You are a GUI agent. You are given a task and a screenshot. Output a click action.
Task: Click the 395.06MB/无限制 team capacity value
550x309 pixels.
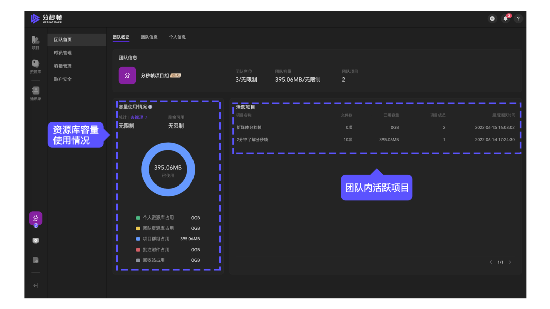pos(297,80)
